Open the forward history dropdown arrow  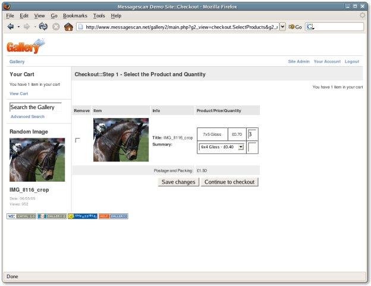34,27
